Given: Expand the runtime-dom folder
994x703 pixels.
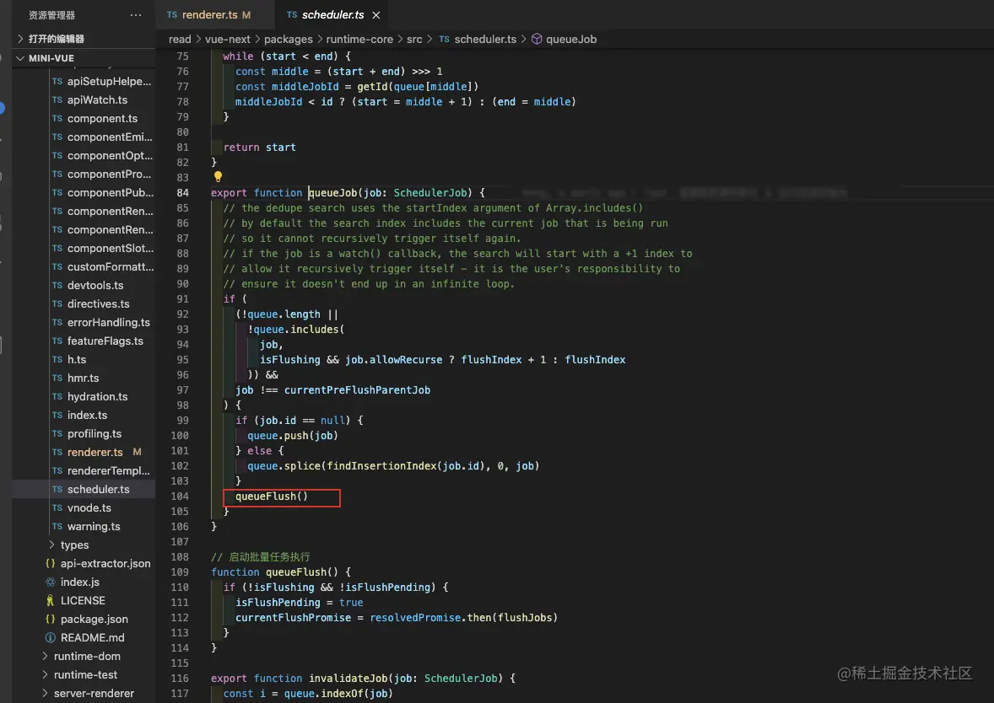Looking at the screenshot, I should [87, 656].
